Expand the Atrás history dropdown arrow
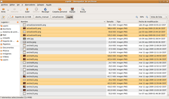The width and height of the screenshot is (169, 99). point(8,10)
